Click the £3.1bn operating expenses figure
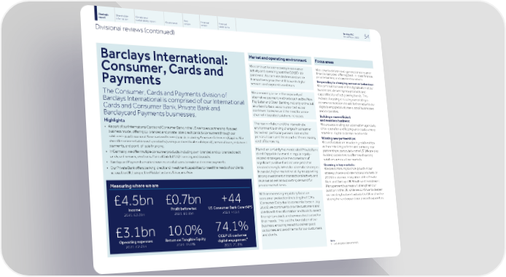The image size is (506, 277). pyautogui.click(x=136, y=233)
